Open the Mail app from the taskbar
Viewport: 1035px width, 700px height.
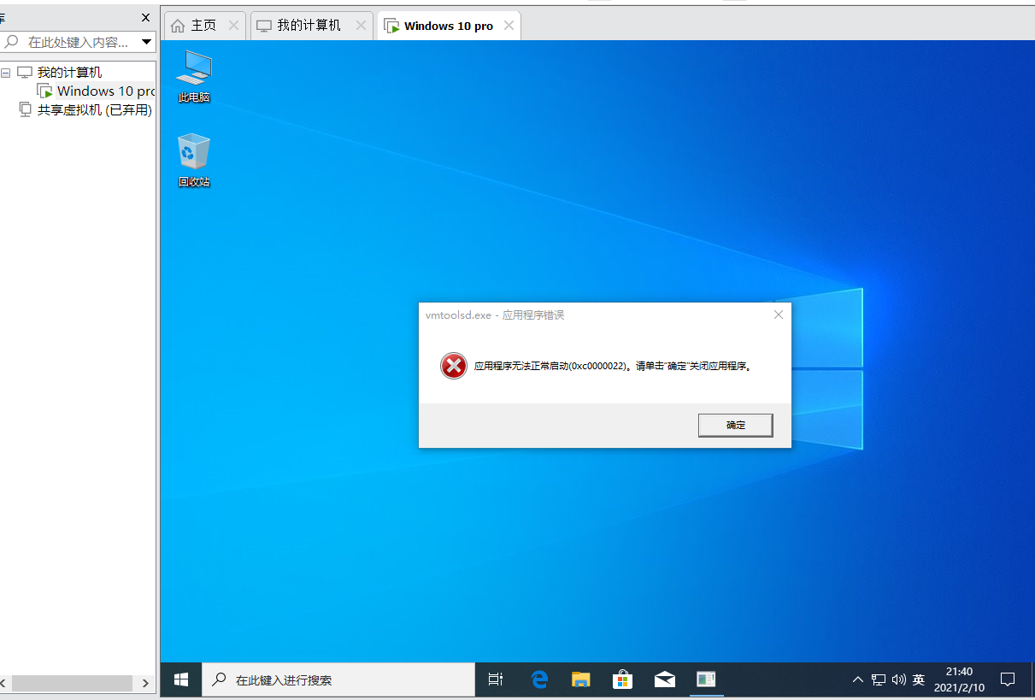664,679
